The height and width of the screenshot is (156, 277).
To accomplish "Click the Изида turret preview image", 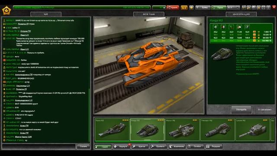I will coord(222,54).
